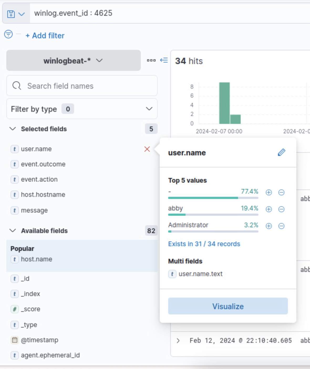The height and width of the screenshot is (369, 310).
Task: Filter out user.name value abby
Action: coord(281,209)
